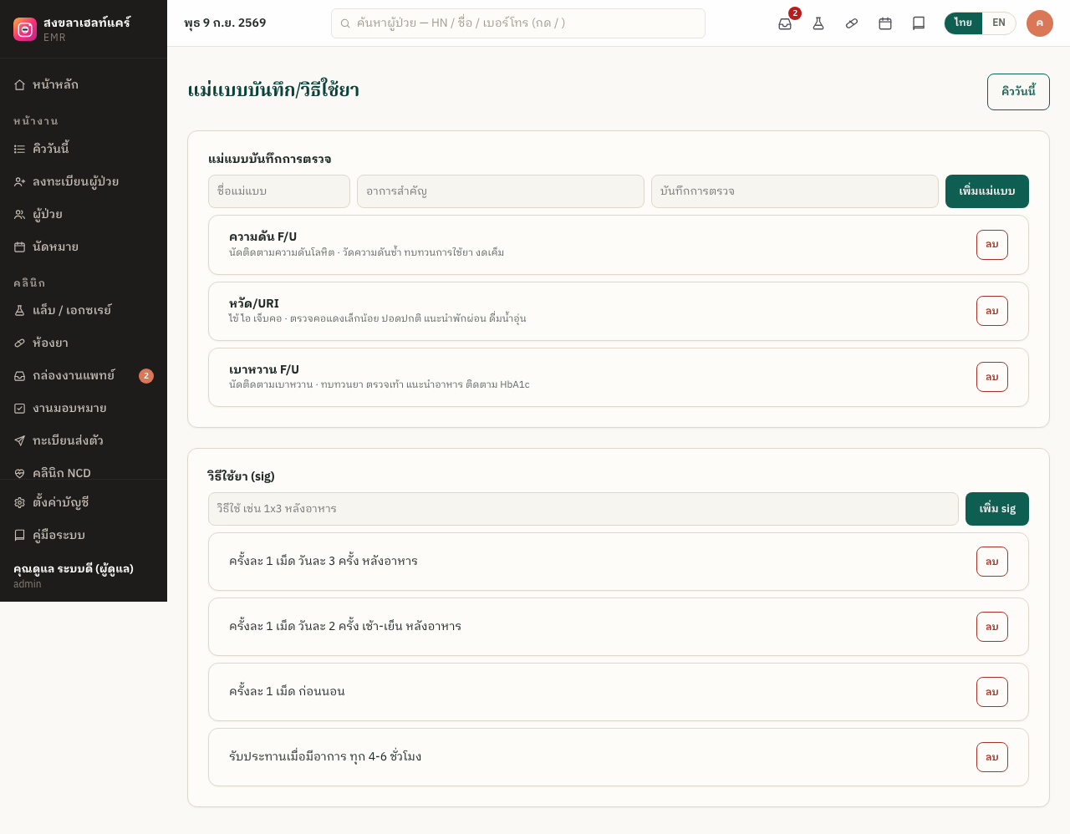Click the บันทึกการตรวจ input field
1070x834 pixels.
click(x=795, y=191)
